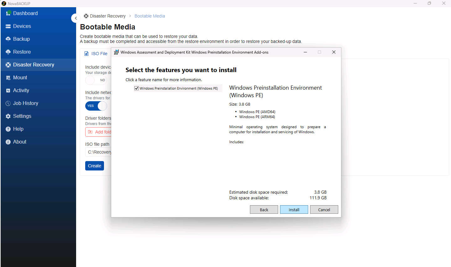The height and width of the screenshot is (267, 451).
Task: Select the ISO File tab
Action: coord(96,54)
